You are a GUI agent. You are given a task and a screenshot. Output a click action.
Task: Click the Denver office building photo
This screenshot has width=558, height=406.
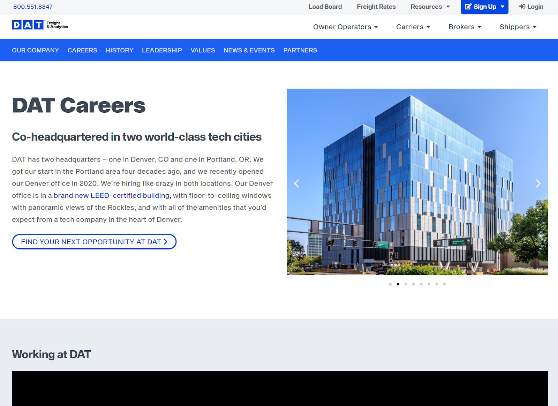pos(417,182)
